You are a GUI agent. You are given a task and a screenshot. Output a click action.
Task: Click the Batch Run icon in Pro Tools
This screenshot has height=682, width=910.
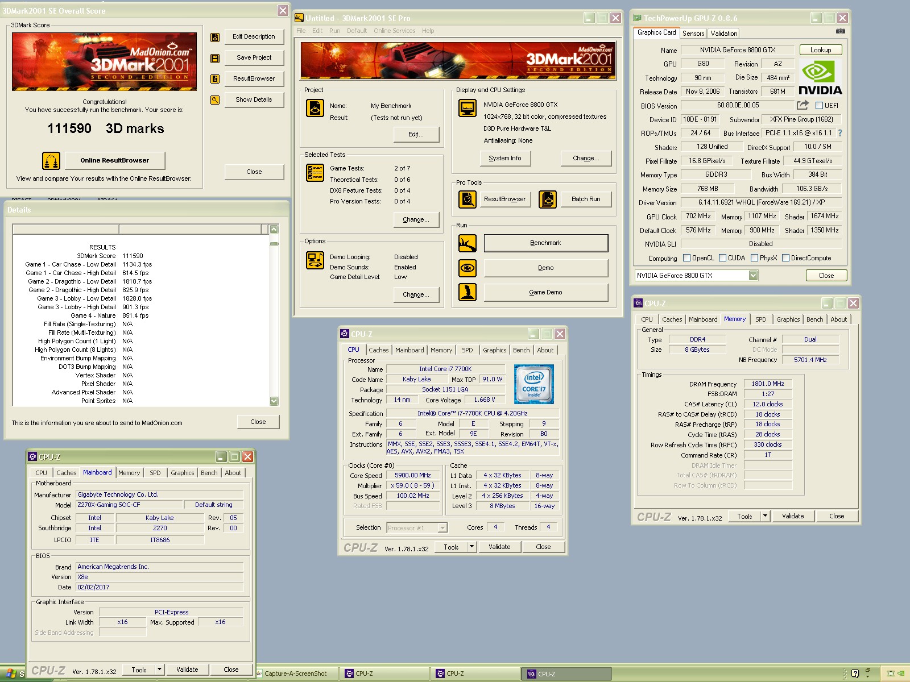pyautogui.click(x=548, y=199)
